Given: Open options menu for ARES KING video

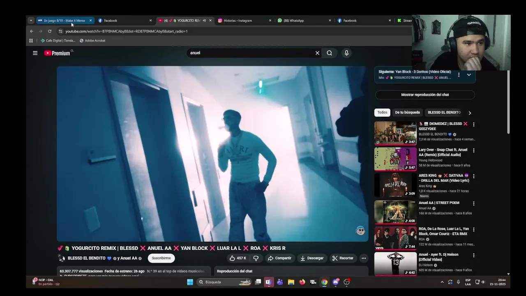Looking at the screenshot, I should (473, 176).
